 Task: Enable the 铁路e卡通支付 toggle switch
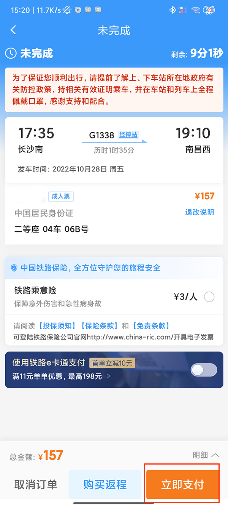(204, 370)
